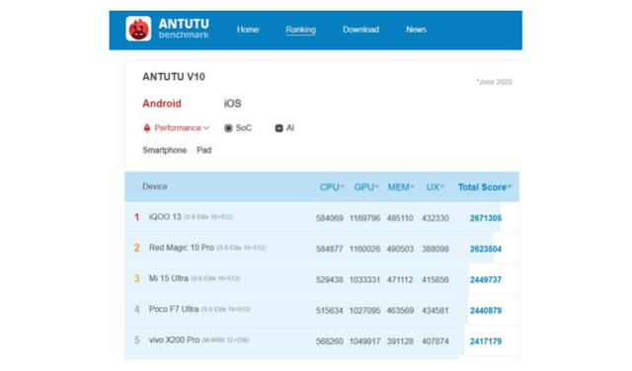Viewport: 632px width, 371px height.
Task: Click GPU score 1169796 for iQOO 13
Action: click(x=364, y=218)
